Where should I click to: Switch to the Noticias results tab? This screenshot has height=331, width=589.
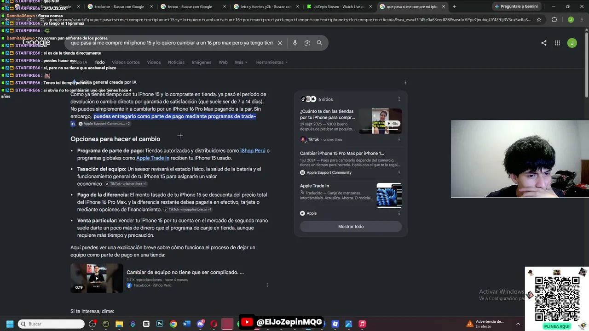176,62
